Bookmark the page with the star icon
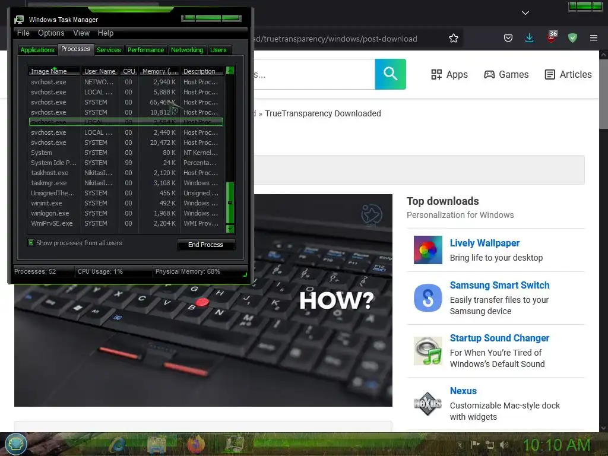This screenshot has height=456, width=608. (453, 39)
